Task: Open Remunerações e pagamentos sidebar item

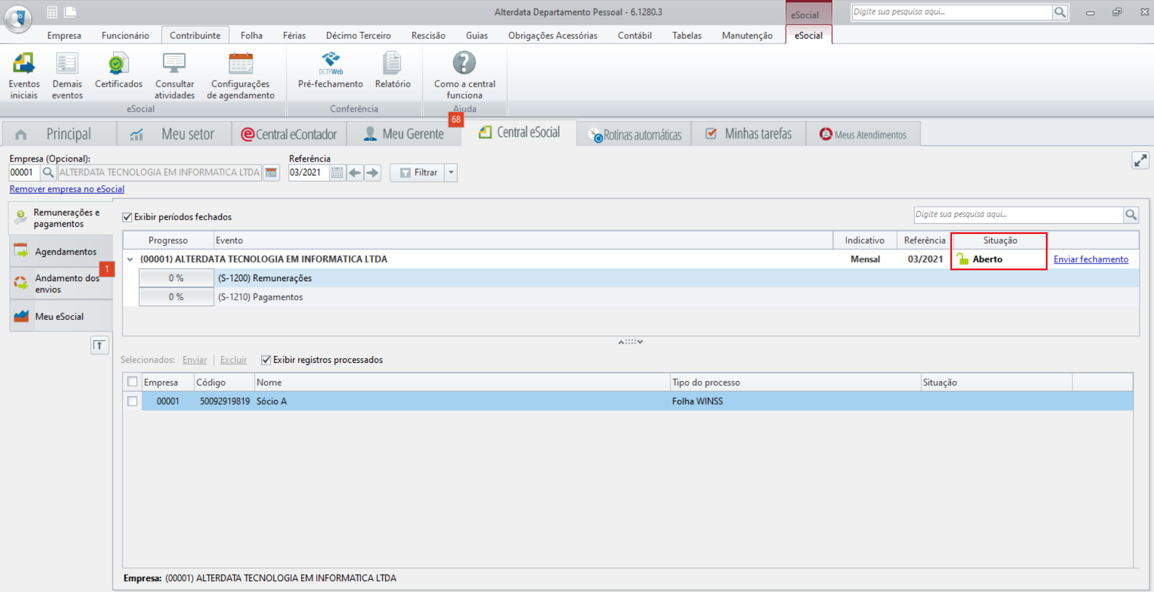Action: (x=61, y=218)
